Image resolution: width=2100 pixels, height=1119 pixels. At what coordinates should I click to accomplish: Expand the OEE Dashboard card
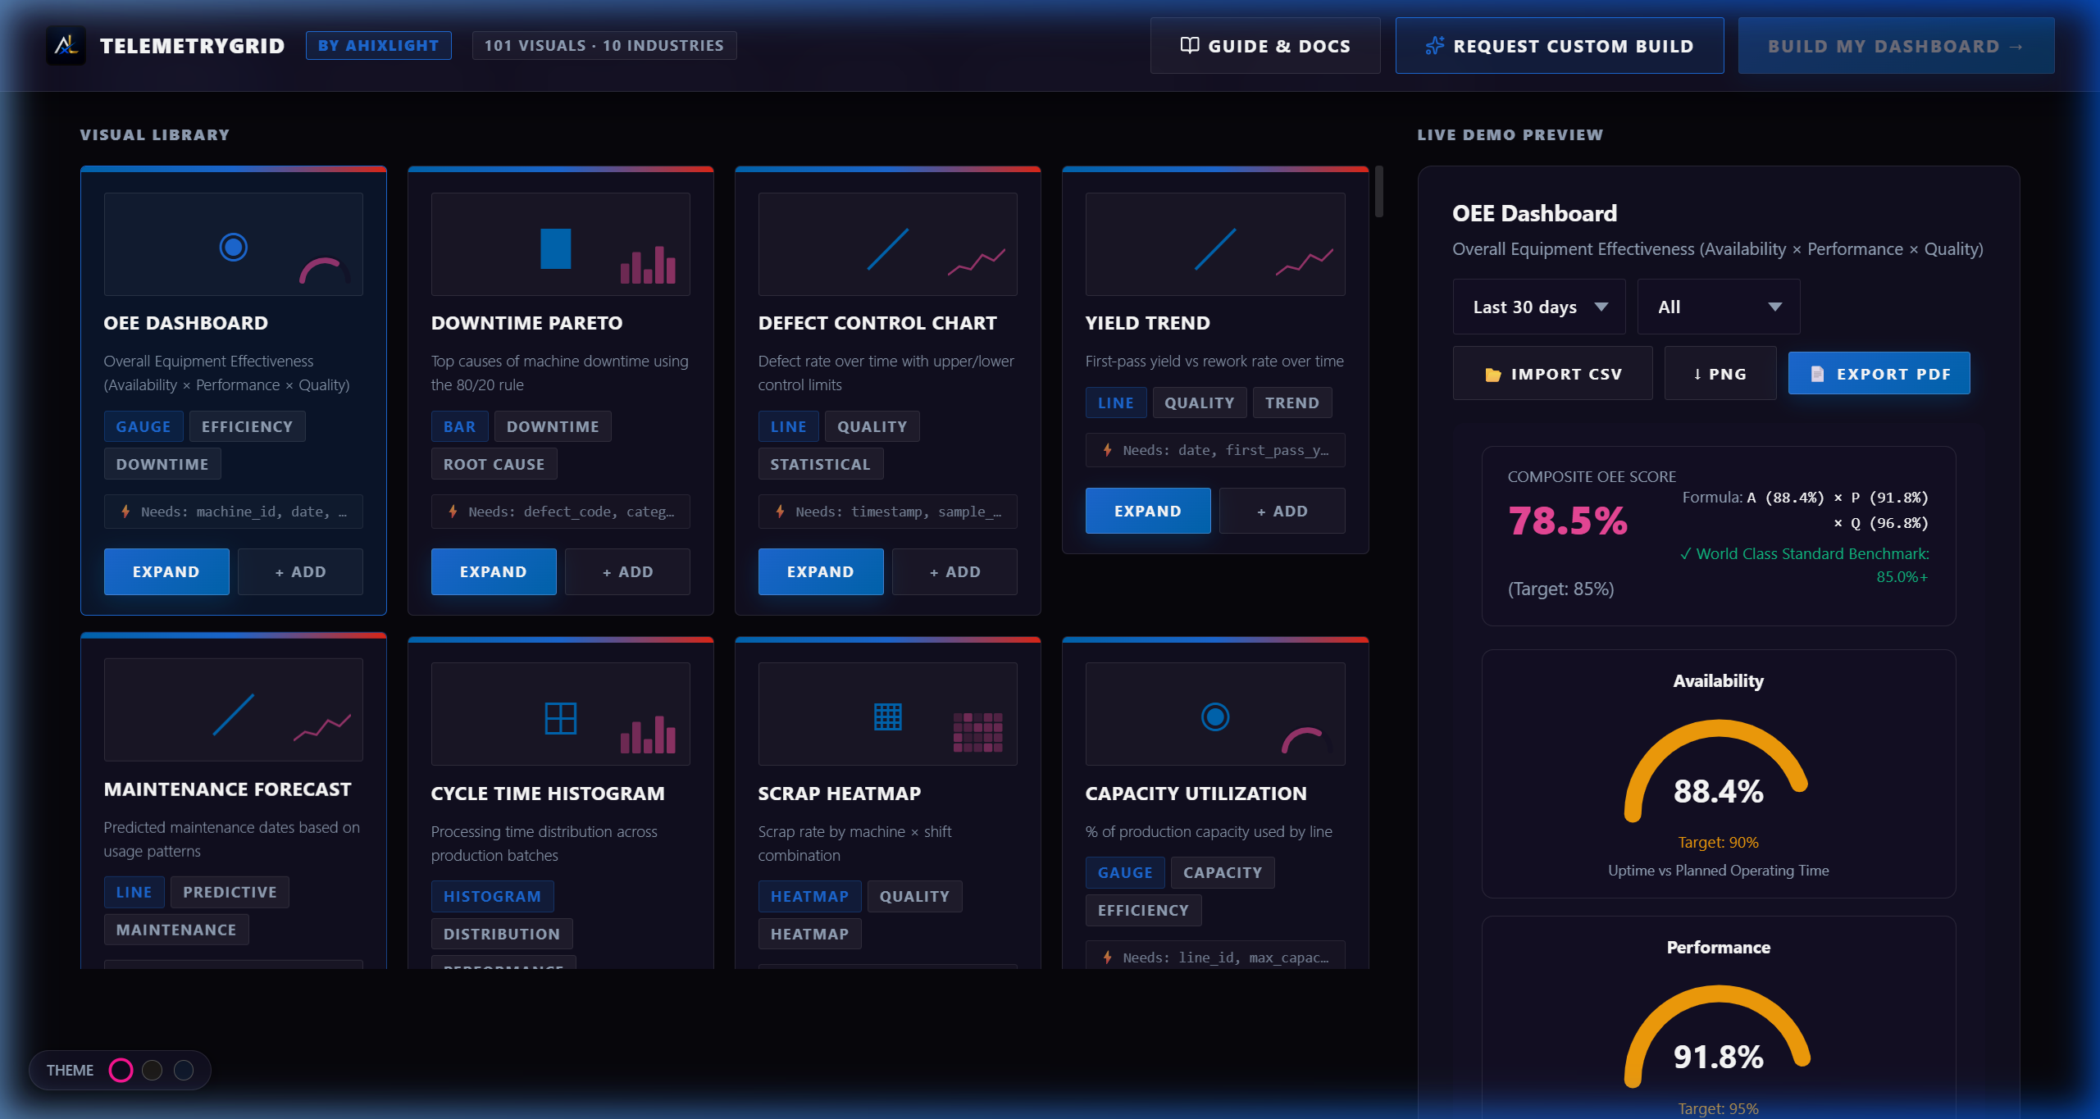tap(166, 571)
